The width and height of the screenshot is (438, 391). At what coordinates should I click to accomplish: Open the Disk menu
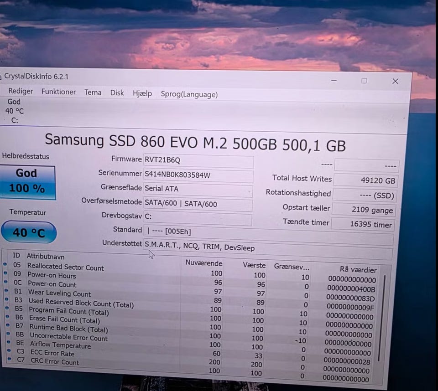pyautogui.click(x=117, y=93)
